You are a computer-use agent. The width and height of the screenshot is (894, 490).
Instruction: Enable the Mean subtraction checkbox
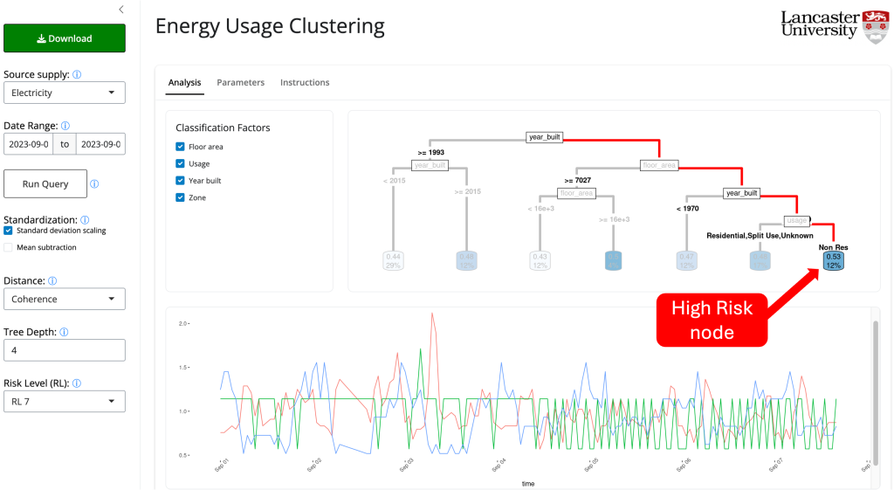tap(8, 247)
